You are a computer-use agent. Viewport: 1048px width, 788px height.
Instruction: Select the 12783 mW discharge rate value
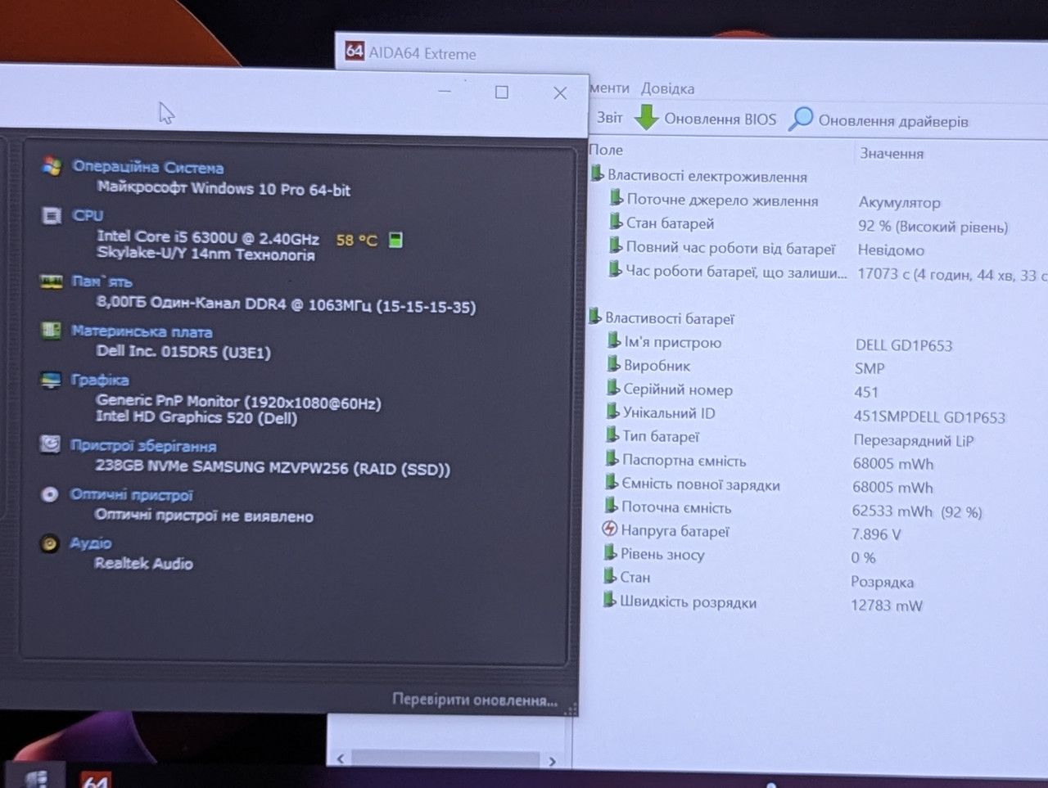coord(887,606)
